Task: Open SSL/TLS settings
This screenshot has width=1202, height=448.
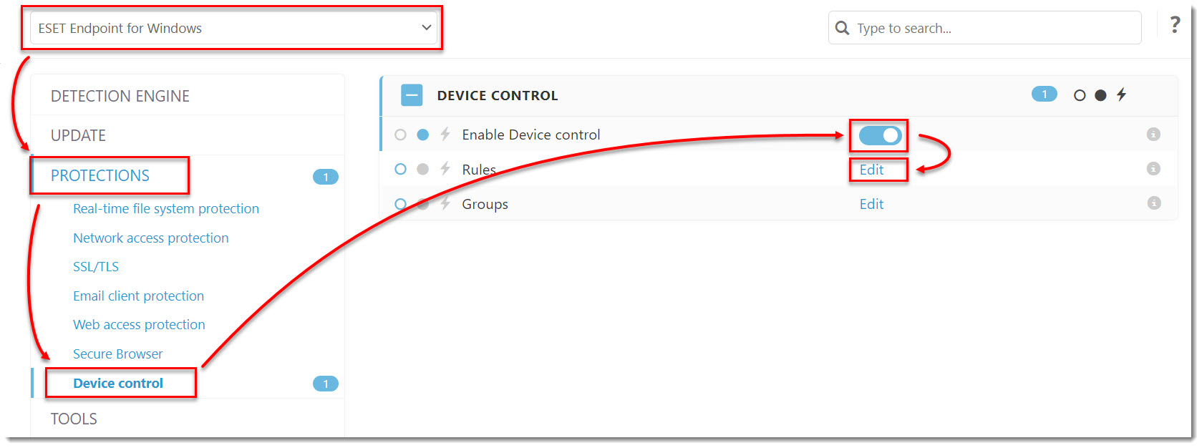Action: 96,266
